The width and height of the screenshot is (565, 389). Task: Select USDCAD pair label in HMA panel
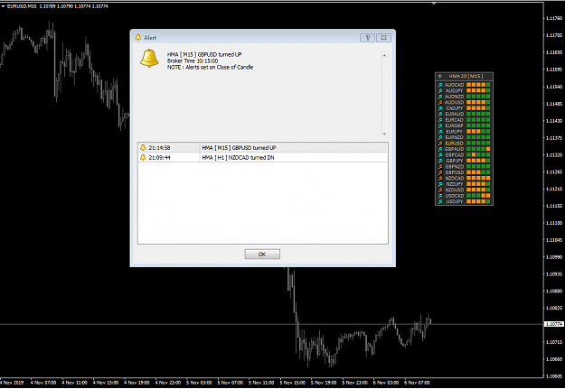[454, 196]
